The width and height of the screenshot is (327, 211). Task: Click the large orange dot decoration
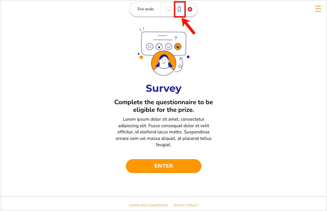point(141,57)
